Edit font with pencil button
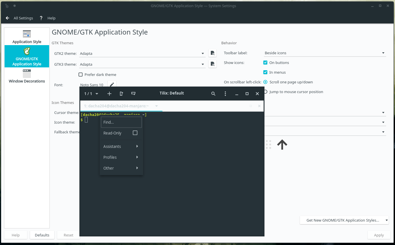The image size is (395, 245). click(112, 85)
